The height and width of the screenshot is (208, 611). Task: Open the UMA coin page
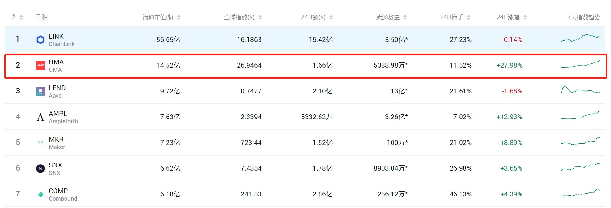pos(56,62)
